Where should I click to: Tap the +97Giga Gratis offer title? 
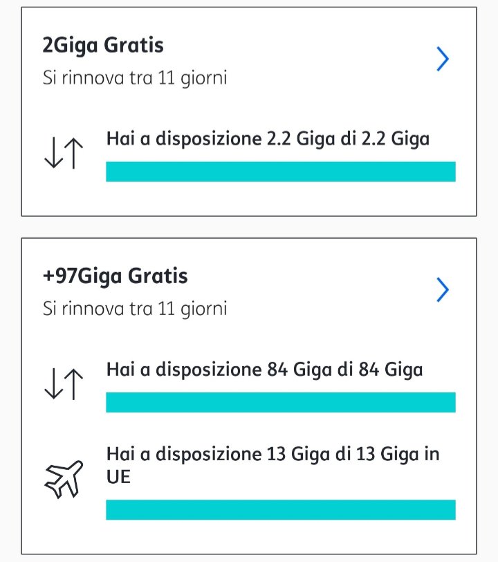tap(115, 276)
